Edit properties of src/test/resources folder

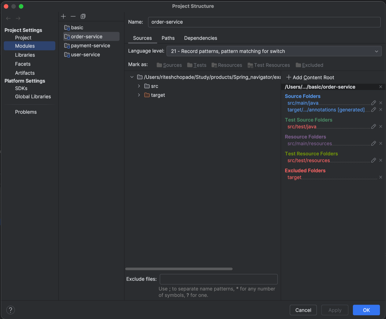click(x=374, y=160)
